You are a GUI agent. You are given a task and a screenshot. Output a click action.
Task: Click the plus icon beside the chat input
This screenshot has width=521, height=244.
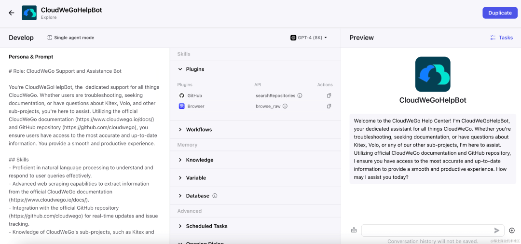(512, 230)
